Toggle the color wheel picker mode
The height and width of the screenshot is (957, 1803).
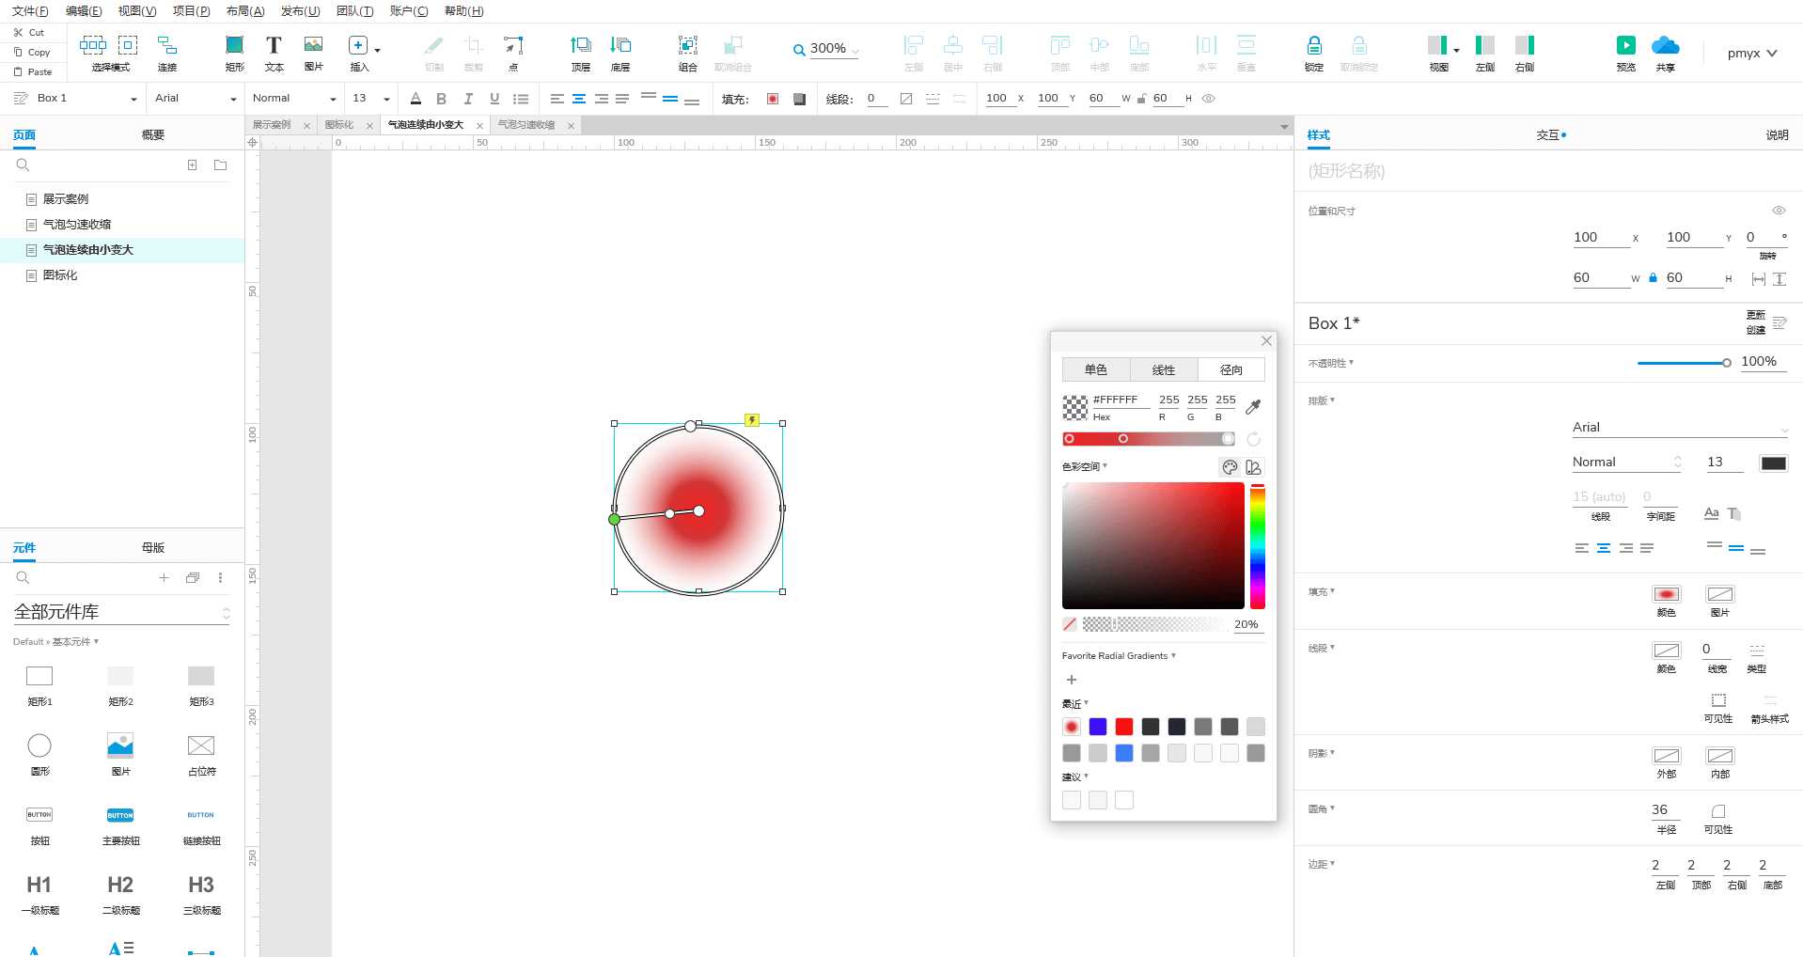pos(1230,467)
